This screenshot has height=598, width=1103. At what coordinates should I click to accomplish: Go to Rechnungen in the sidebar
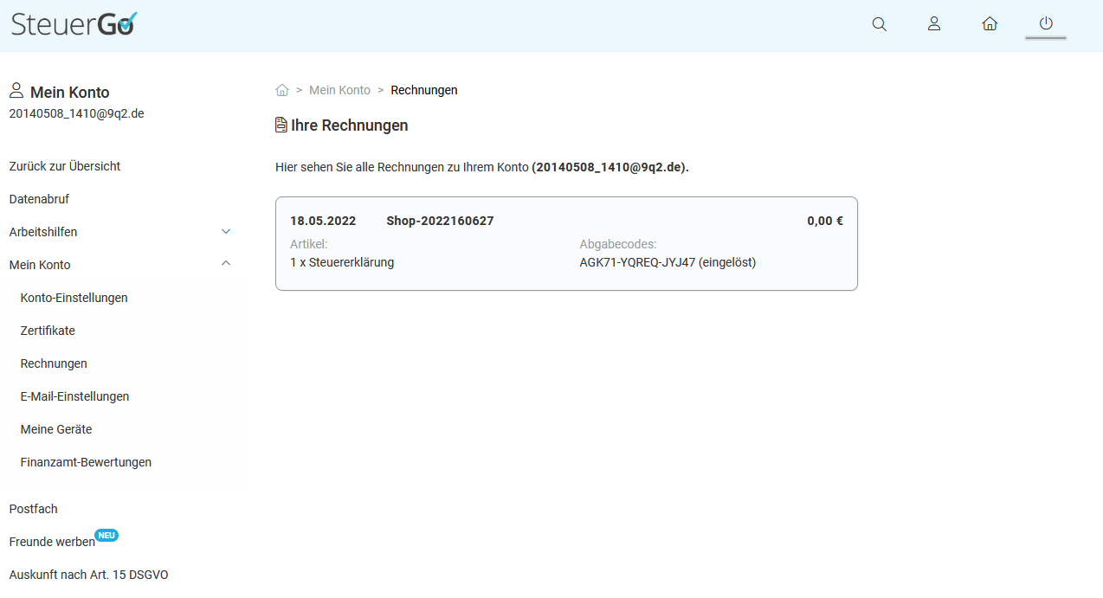click(x=54, y=363)
